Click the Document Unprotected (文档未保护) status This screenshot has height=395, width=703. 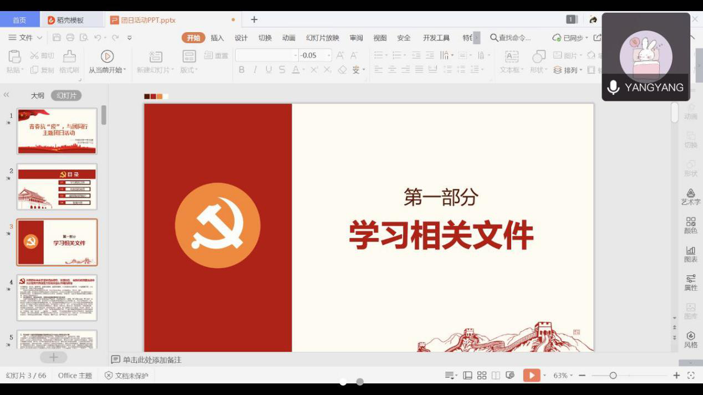pos(126,376)
